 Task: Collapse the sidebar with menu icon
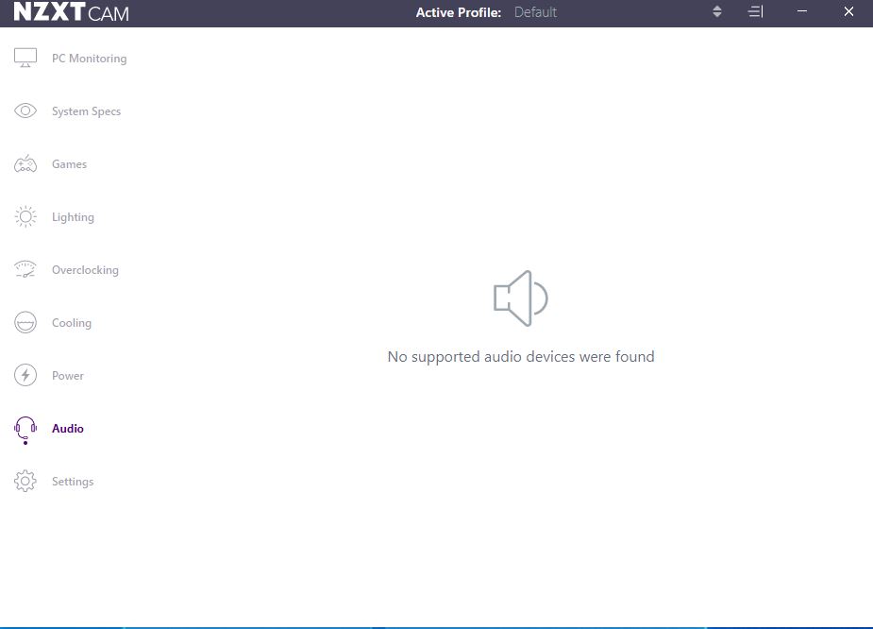(x=755, y=11)
